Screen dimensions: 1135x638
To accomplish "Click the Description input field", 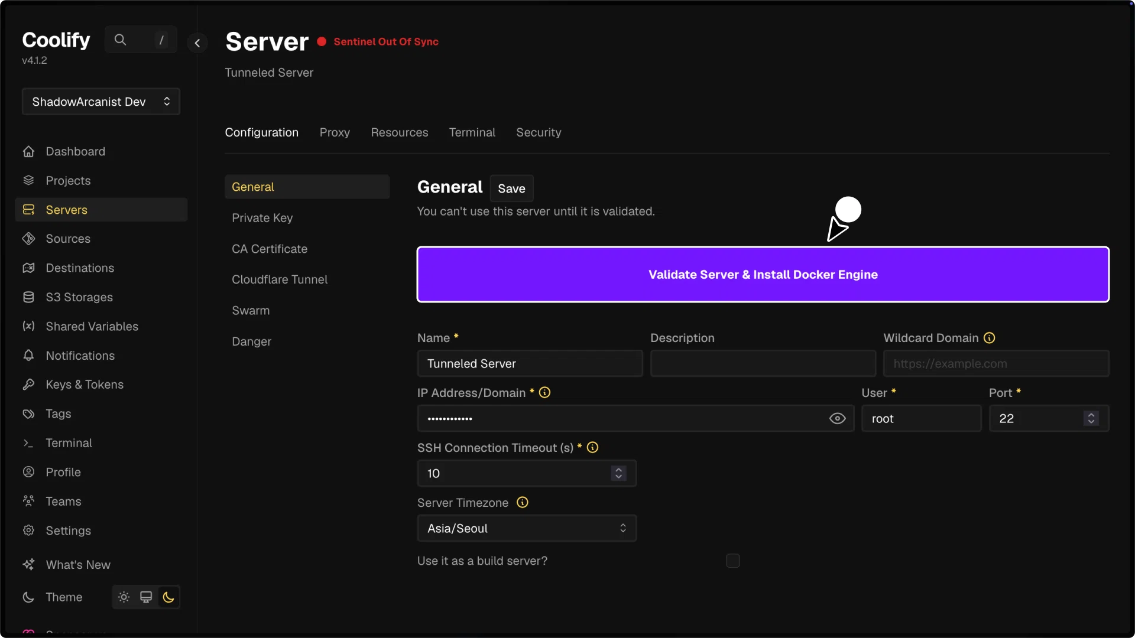I will (763, 363).
